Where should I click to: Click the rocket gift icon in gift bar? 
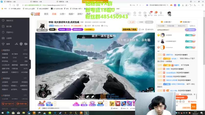coord(124,103)
